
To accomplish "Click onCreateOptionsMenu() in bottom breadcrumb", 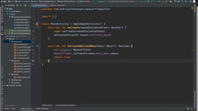I will tap(65, 105).
